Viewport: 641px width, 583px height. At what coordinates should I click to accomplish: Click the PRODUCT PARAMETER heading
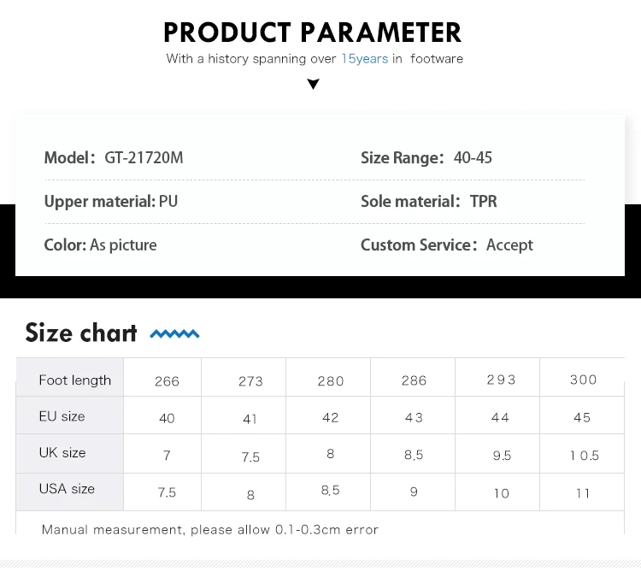312,32
